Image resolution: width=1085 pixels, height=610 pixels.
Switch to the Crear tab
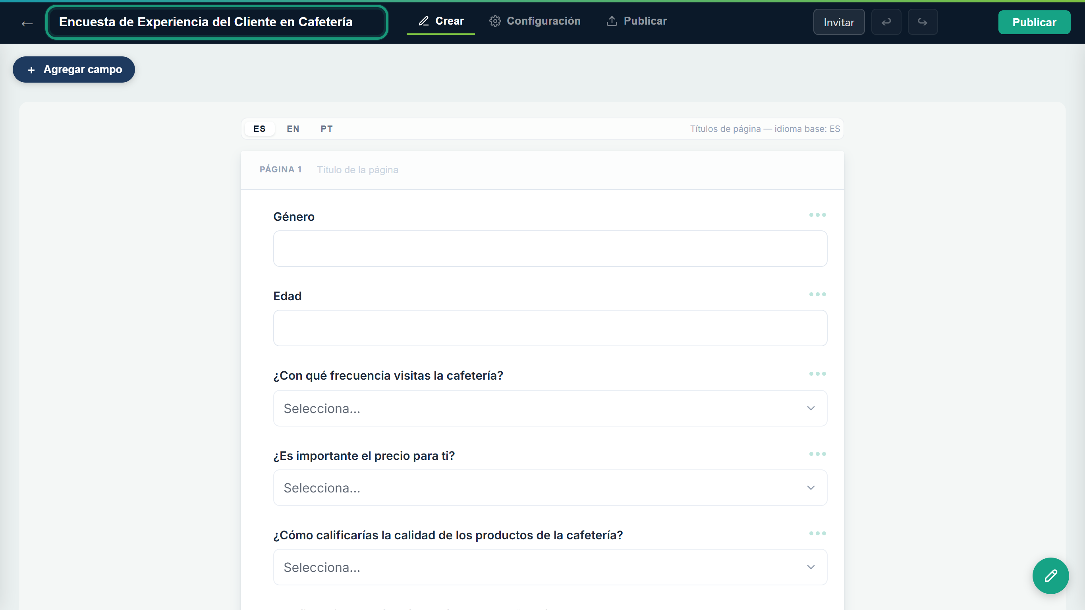[x=440, y=21]
